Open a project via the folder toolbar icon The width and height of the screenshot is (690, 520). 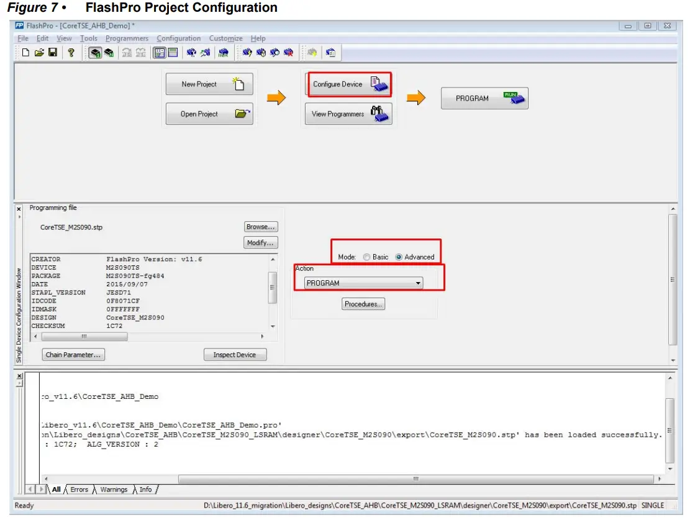(x=39, y=52)
